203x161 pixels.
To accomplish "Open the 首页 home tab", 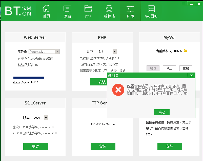I will [x=46, y=11].
